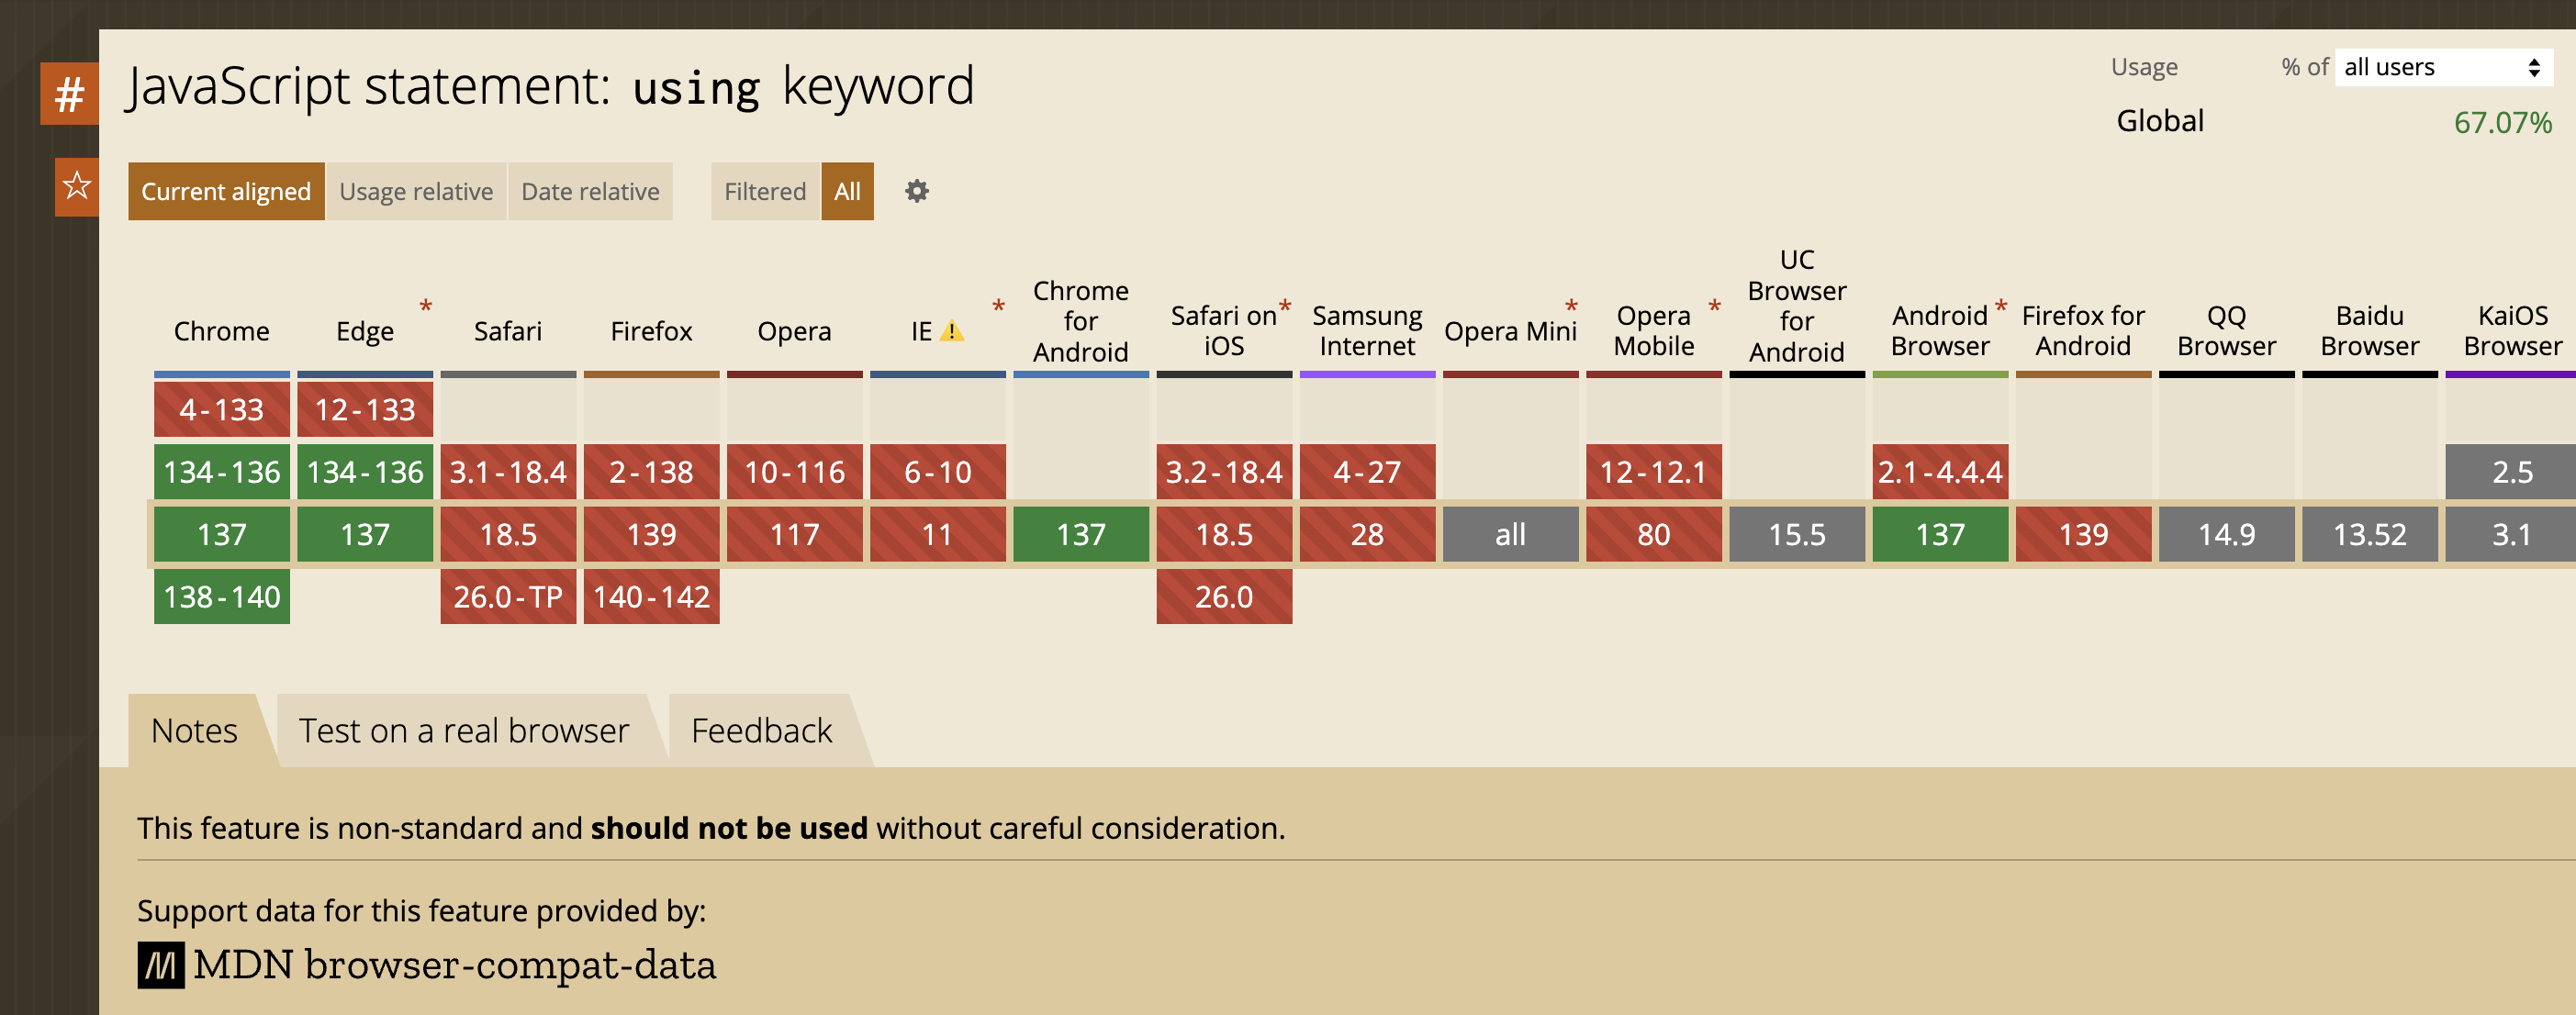Viewport: 2576px width, 1015px height.
Task: Click the asterisk note next to Edge
Action: [426, 306]
